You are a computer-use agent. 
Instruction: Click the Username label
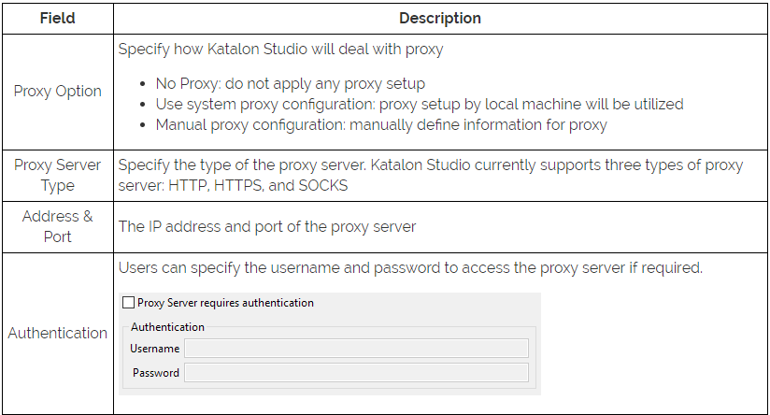coord(155,349)
